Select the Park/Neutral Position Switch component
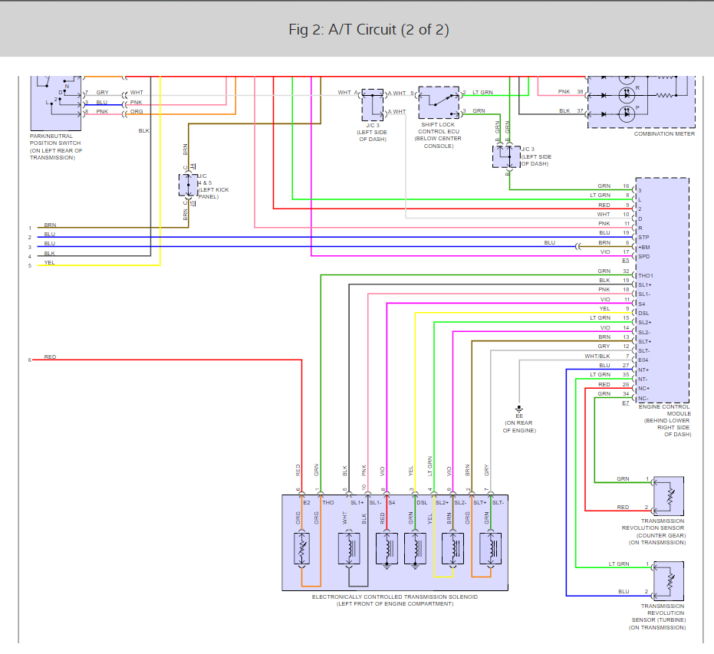 (x=55, y=104)
